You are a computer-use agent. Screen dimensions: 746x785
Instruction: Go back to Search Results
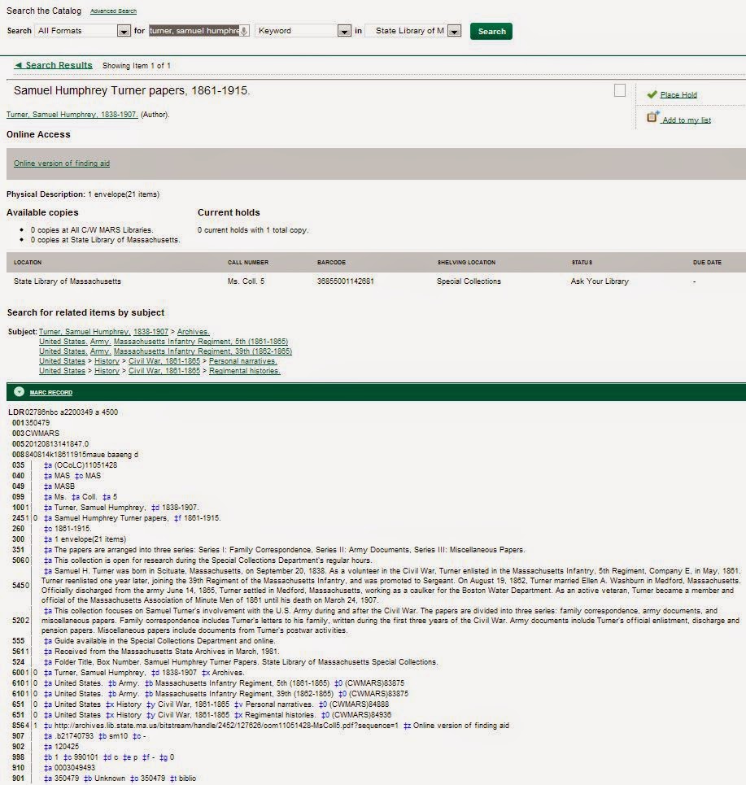(54, 65)
